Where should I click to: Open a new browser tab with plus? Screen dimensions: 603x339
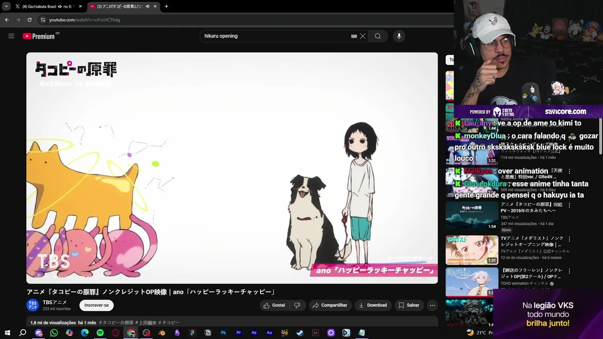tap(166, 7)
